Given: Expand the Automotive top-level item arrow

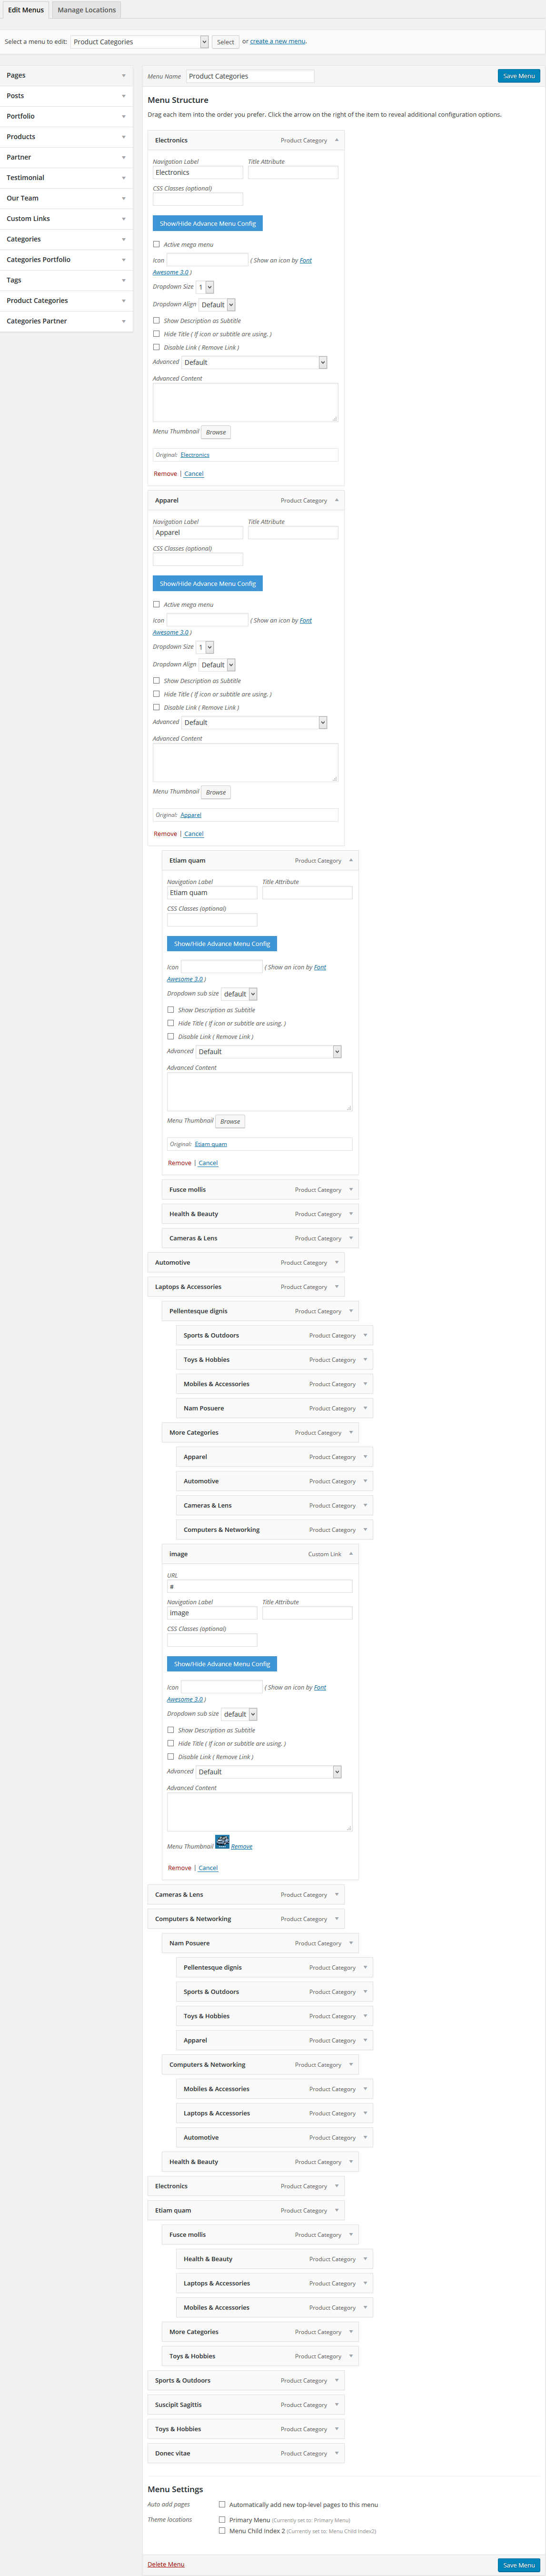Looking at the screenshot, I should [337, 1262].
